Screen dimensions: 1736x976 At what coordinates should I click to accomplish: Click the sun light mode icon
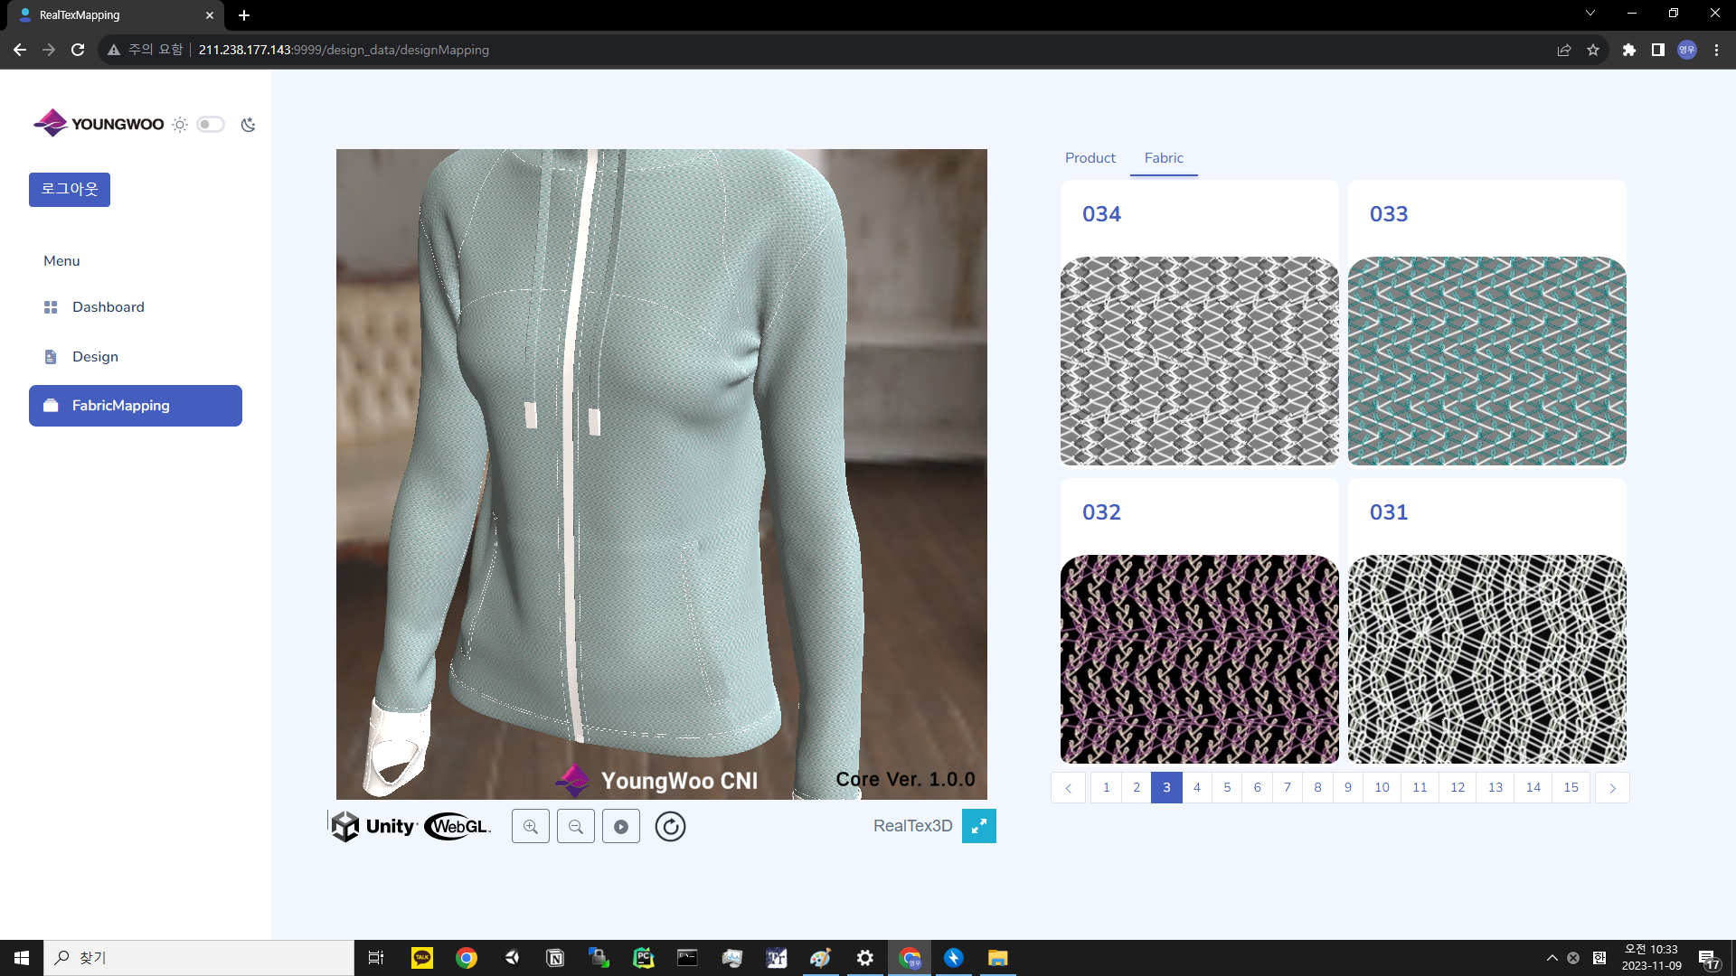pos(180,125)
